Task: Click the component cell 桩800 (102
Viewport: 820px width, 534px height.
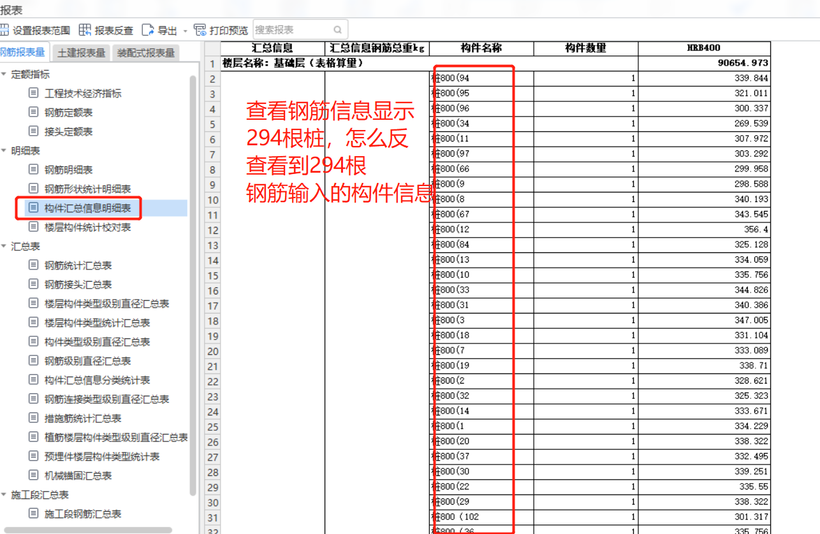Action: tap(481, 517)
